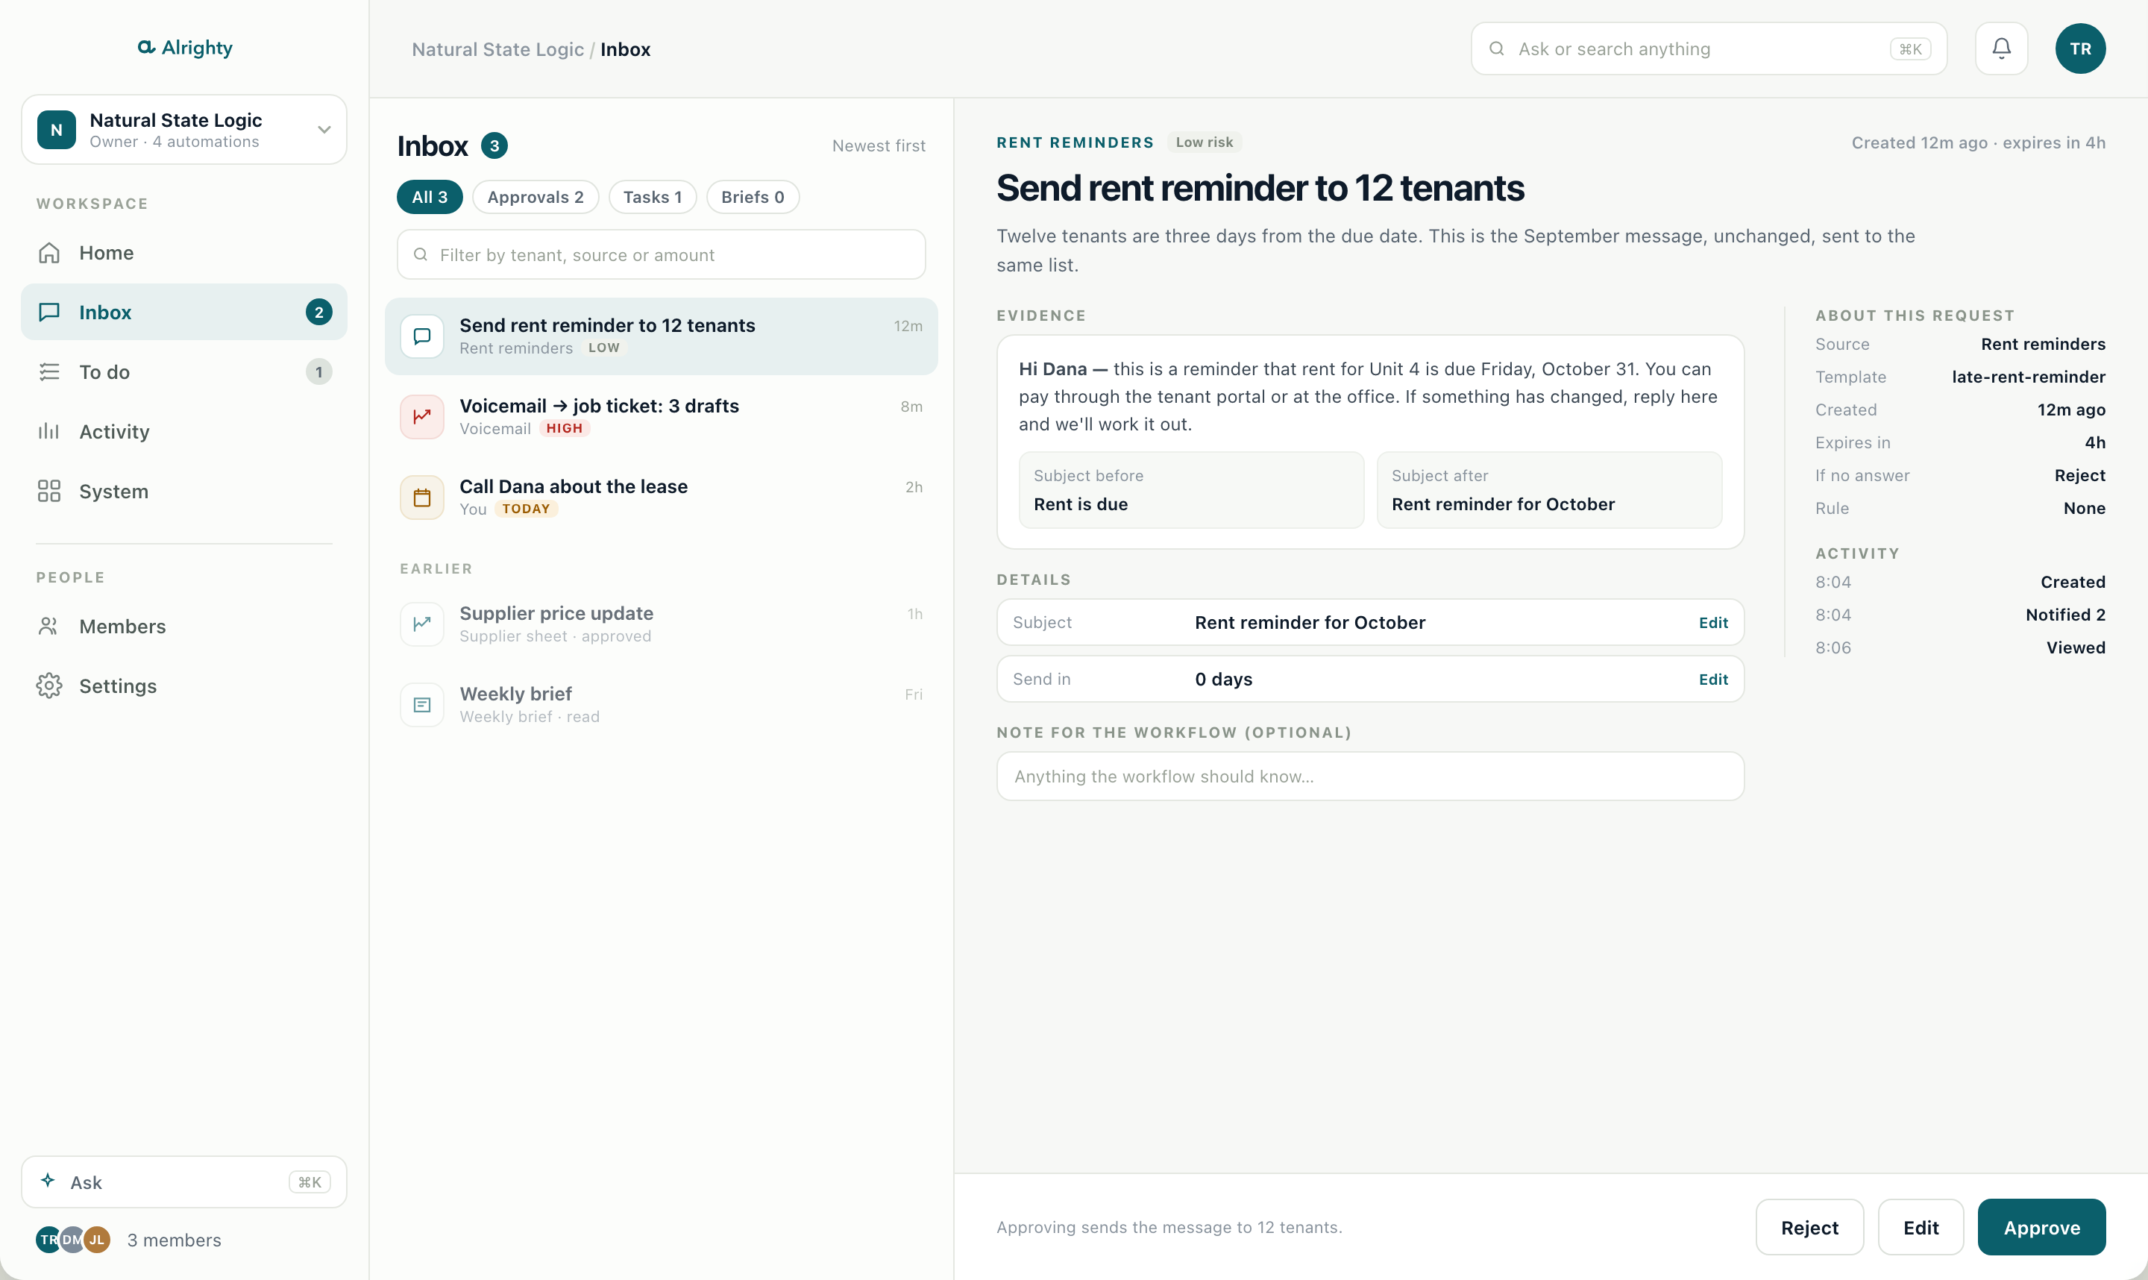Focus the workflow note field
The image size is (2148, 1280).
1370,777
